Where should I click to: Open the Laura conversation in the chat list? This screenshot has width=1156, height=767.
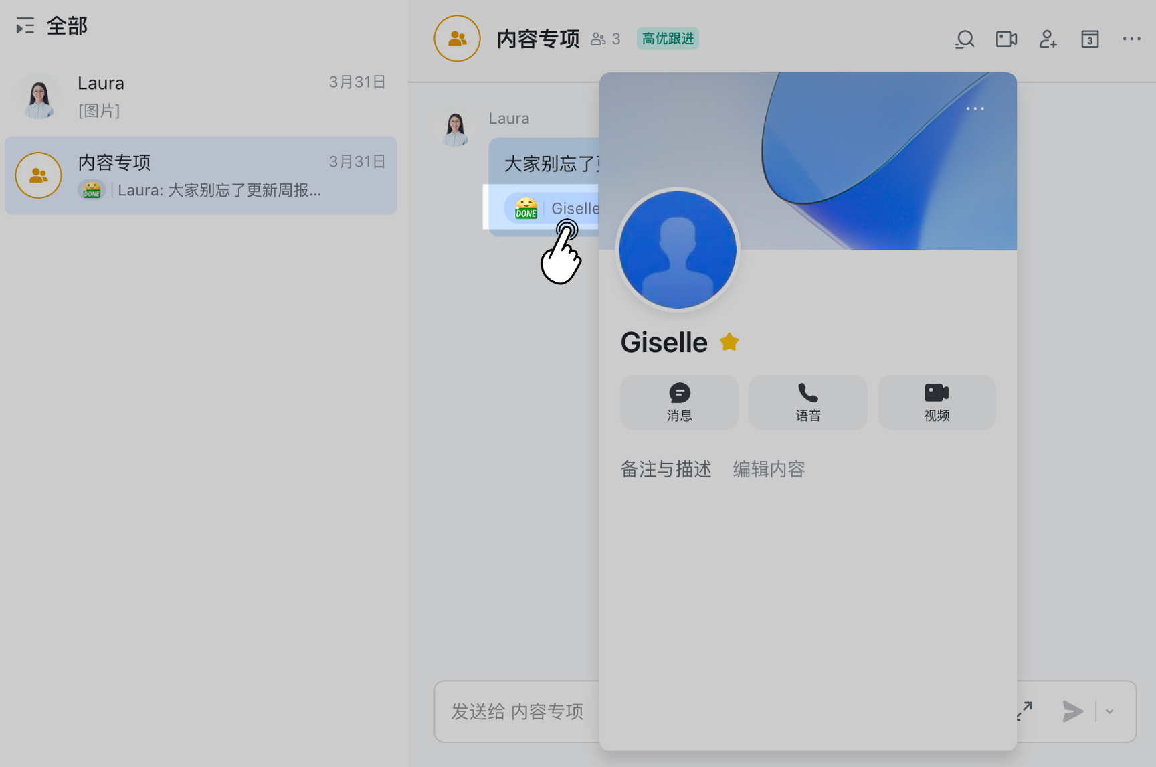pos(201,96)
